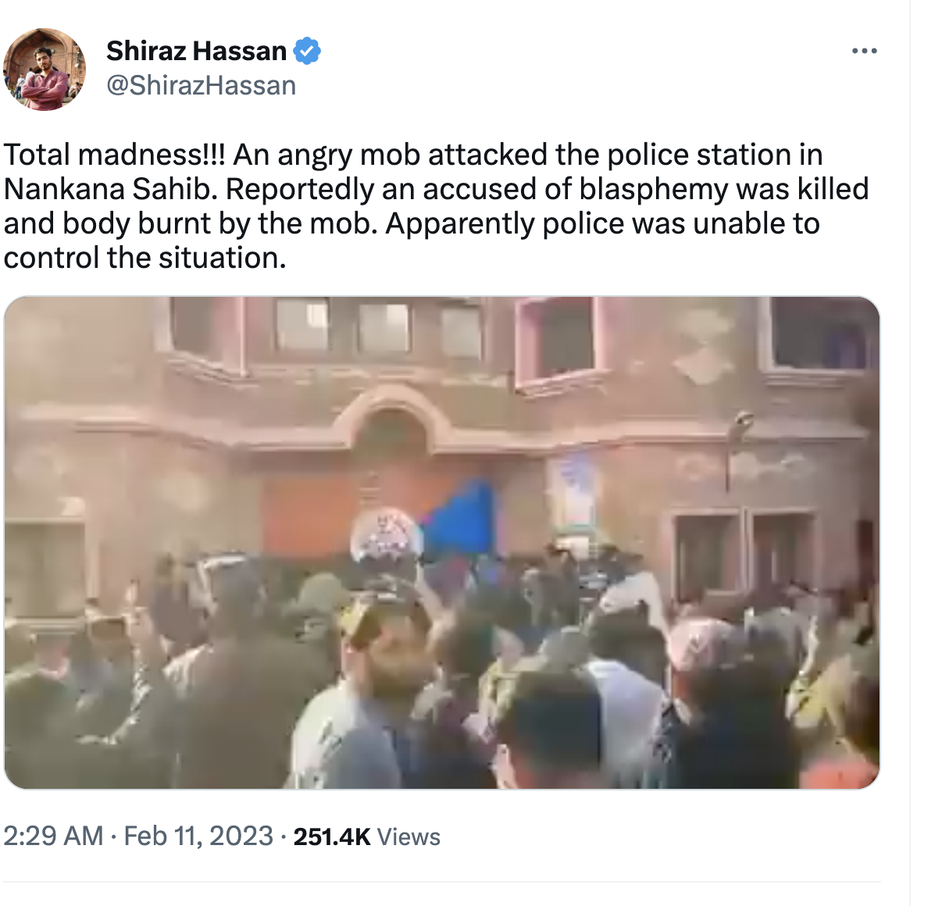Image resolution: width=942 pixels, height=906 pixels.
Task: Click the Nankana Sahib text in tweet
Action: tap(110, 189)
